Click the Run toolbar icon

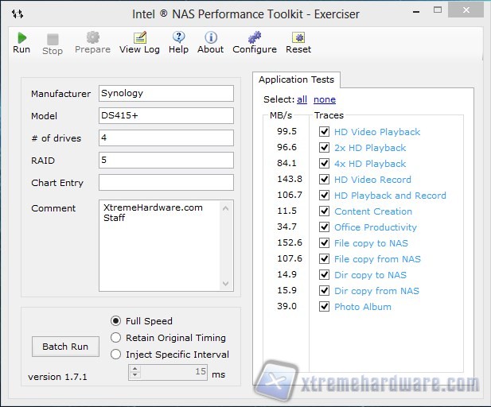(x=21, y=38)
